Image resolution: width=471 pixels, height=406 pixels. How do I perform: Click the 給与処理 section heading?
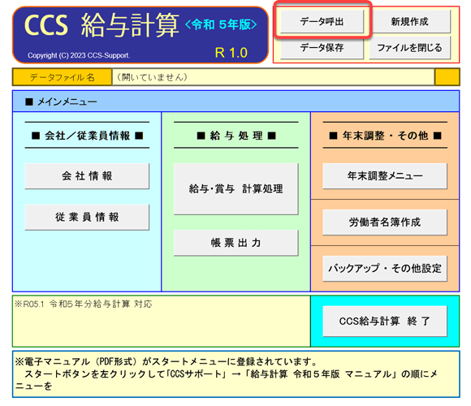236,136
